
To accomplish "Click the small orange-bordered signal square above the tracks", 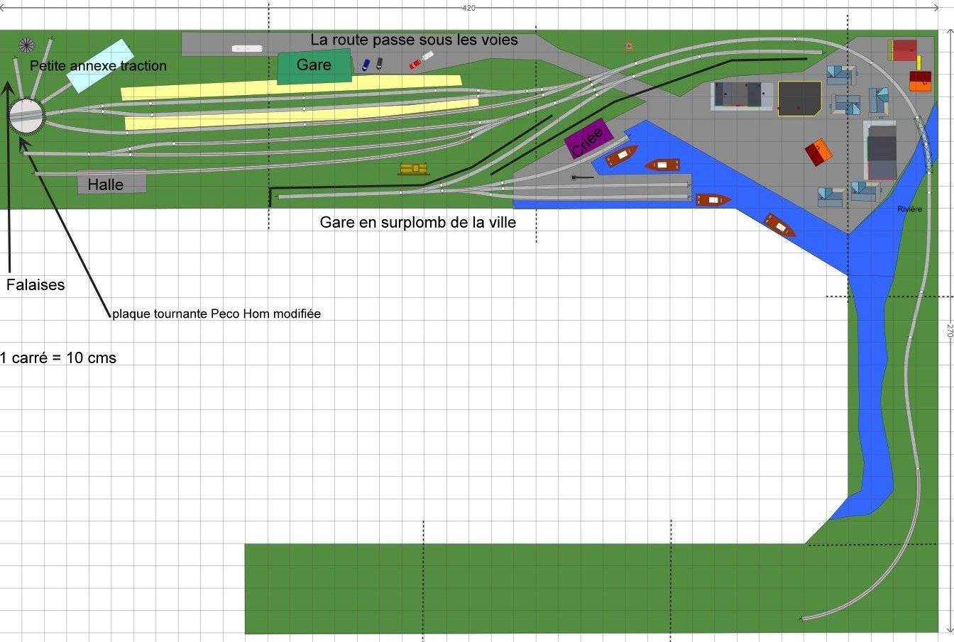I will 628,45.
